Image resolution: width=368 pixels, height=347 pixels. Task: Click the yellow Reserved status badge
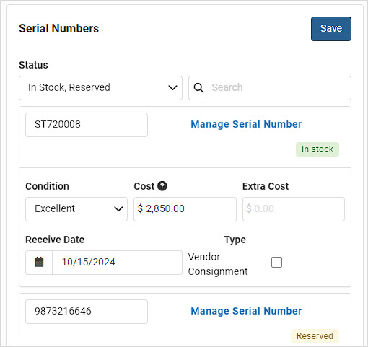[x=315, y=336]
